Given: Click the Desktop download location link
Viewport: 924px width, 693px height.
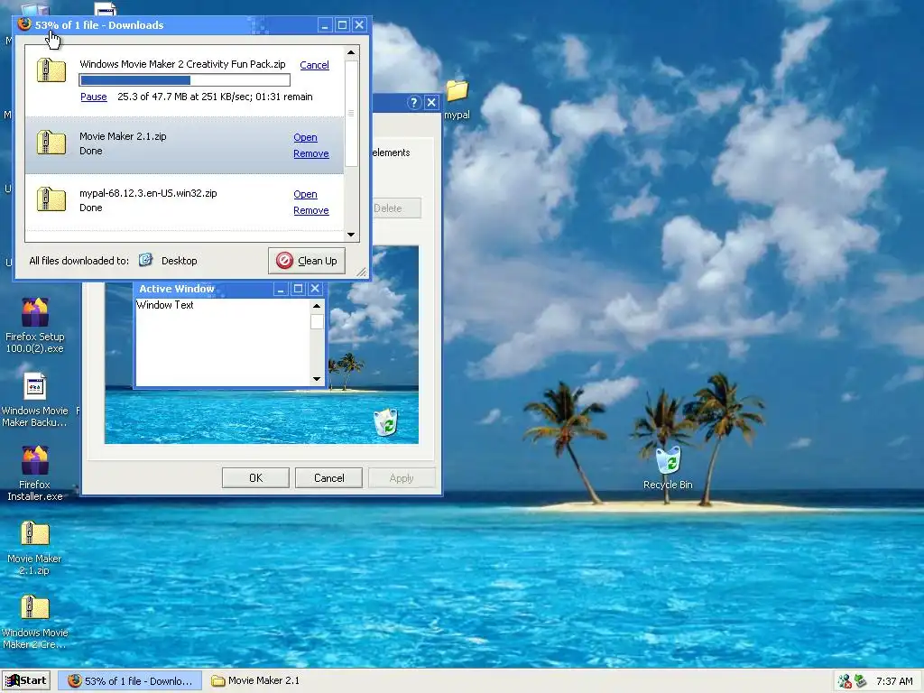Looking at the screenshot, I should coord(180,261).
